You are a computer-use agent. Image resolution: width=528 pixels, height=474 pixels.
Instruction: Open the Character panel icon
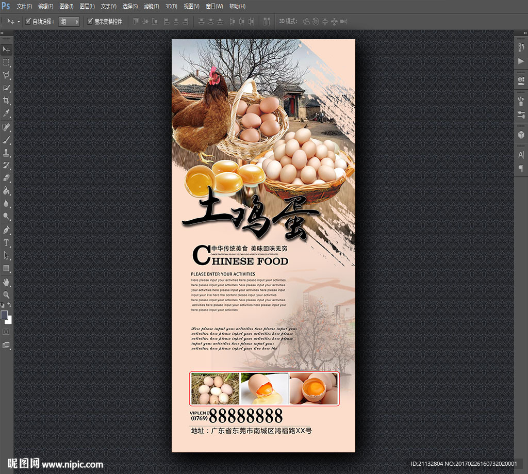521,155
